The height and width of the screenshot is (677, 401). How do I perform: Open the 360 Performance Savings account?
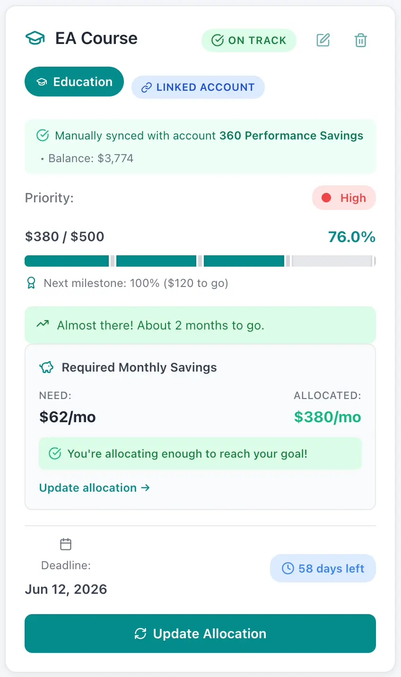[290, 135]
